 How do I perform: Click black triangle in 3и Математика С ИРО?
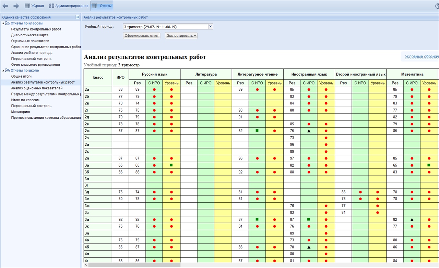(412, 219)
